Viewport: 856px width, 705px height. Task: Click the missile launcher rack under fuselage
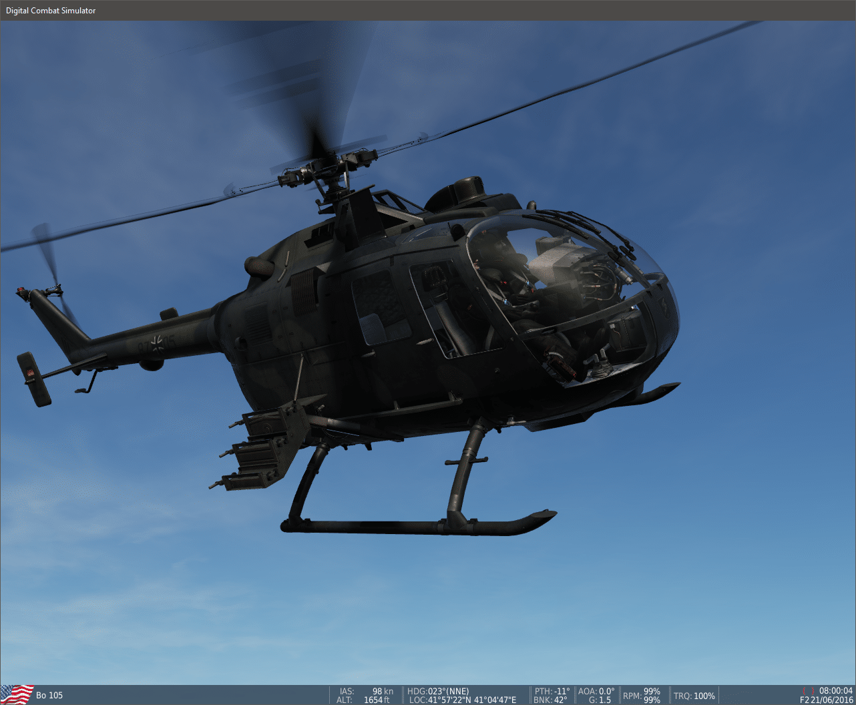[264, 447]
